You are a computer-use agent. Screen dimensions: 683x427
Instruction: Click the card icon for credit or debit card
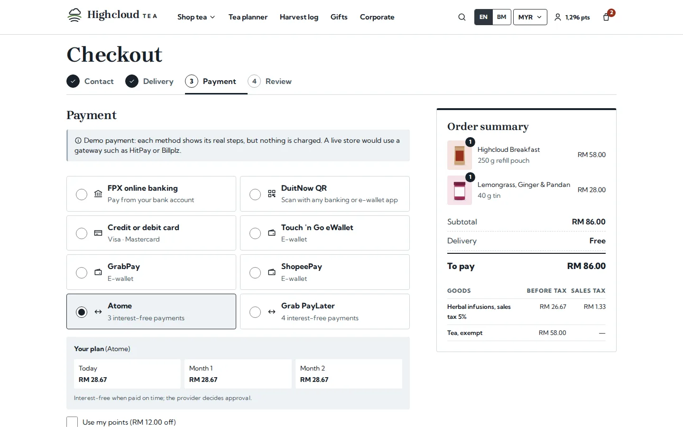[x=98, y=233]
